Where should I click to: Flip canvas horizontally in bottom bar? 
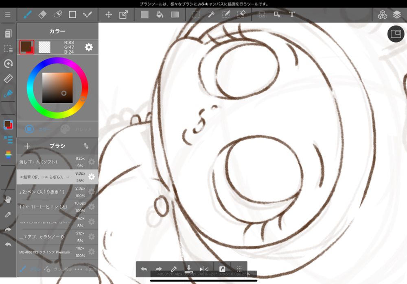click(204, 269)
